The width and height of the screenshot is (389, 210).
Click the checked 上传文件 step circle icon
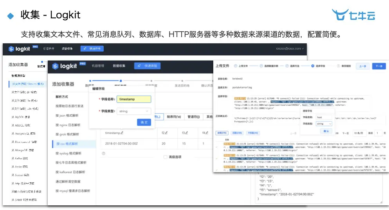click(x=236, y=66)
